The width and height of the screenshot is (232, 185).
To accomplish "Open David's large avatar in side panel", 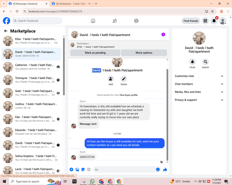I will 199,38.
